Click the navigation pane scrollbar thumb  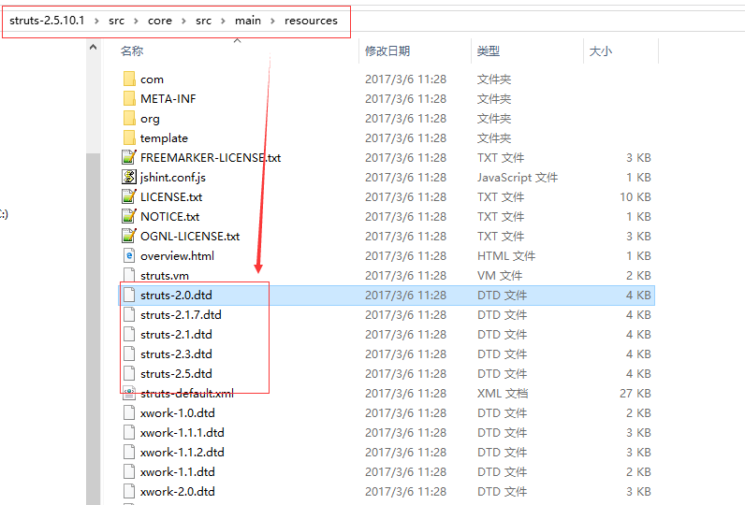[x=94, y=327]
